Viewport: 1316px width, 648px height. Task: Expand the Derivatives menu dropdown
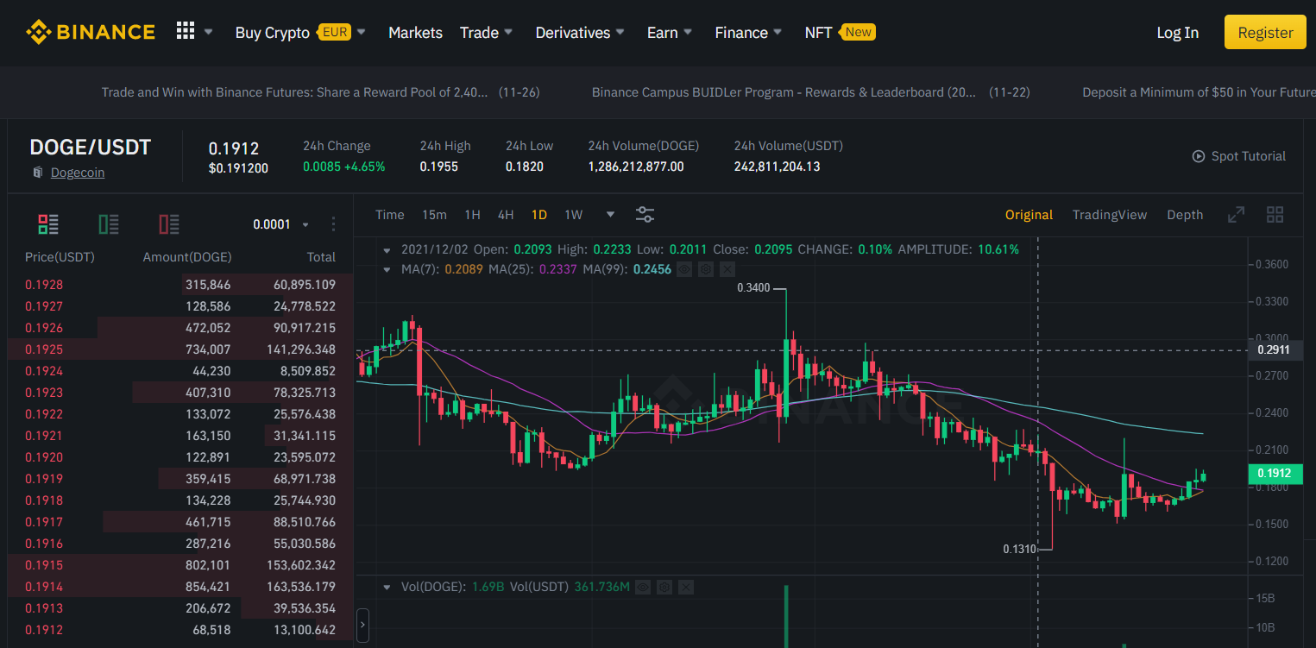[620, 32]
